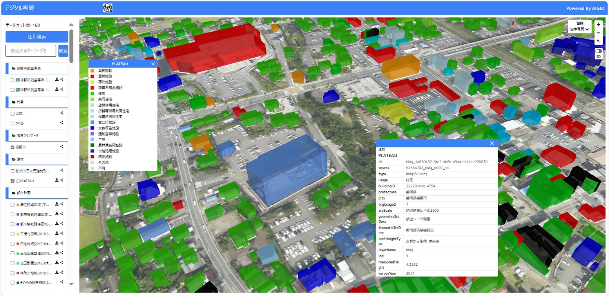609x296 pixels.
Task: Uncheck the PLATEAU layer checkbox
Action: [x=13, y=181]
